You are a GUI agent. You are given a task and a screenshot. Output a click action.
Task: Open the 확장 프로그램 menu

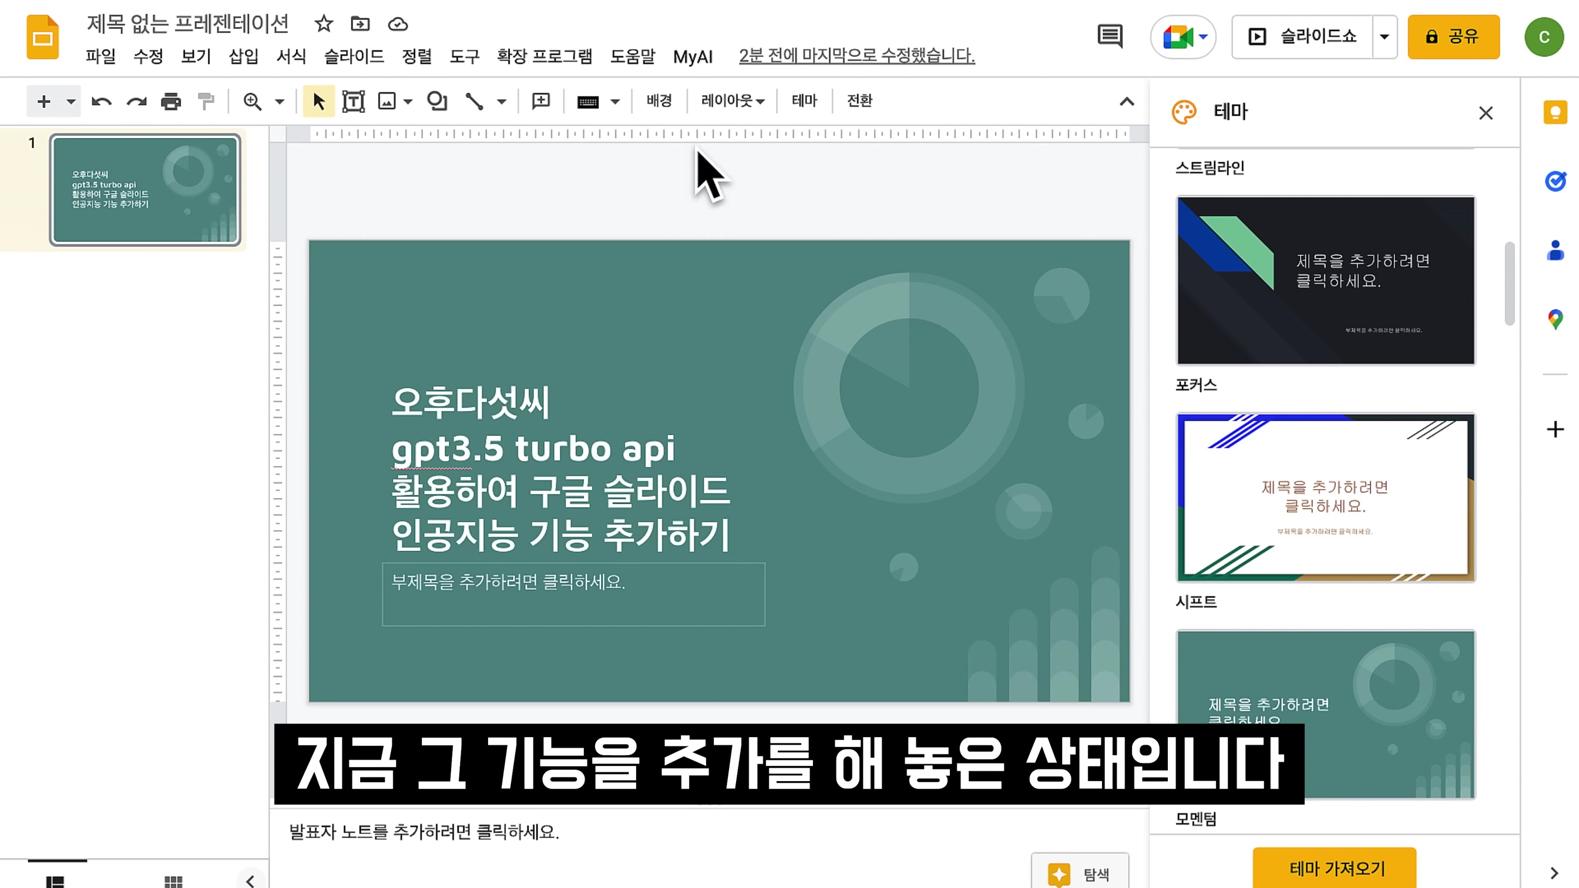pos(545,56)
